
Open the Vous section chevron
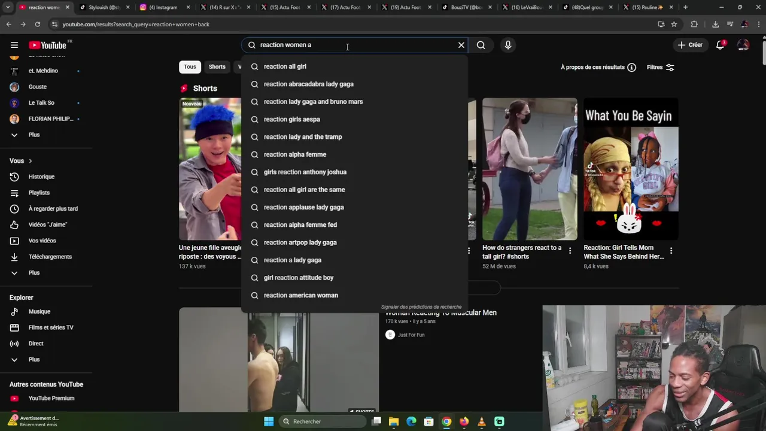click(30, 161)
